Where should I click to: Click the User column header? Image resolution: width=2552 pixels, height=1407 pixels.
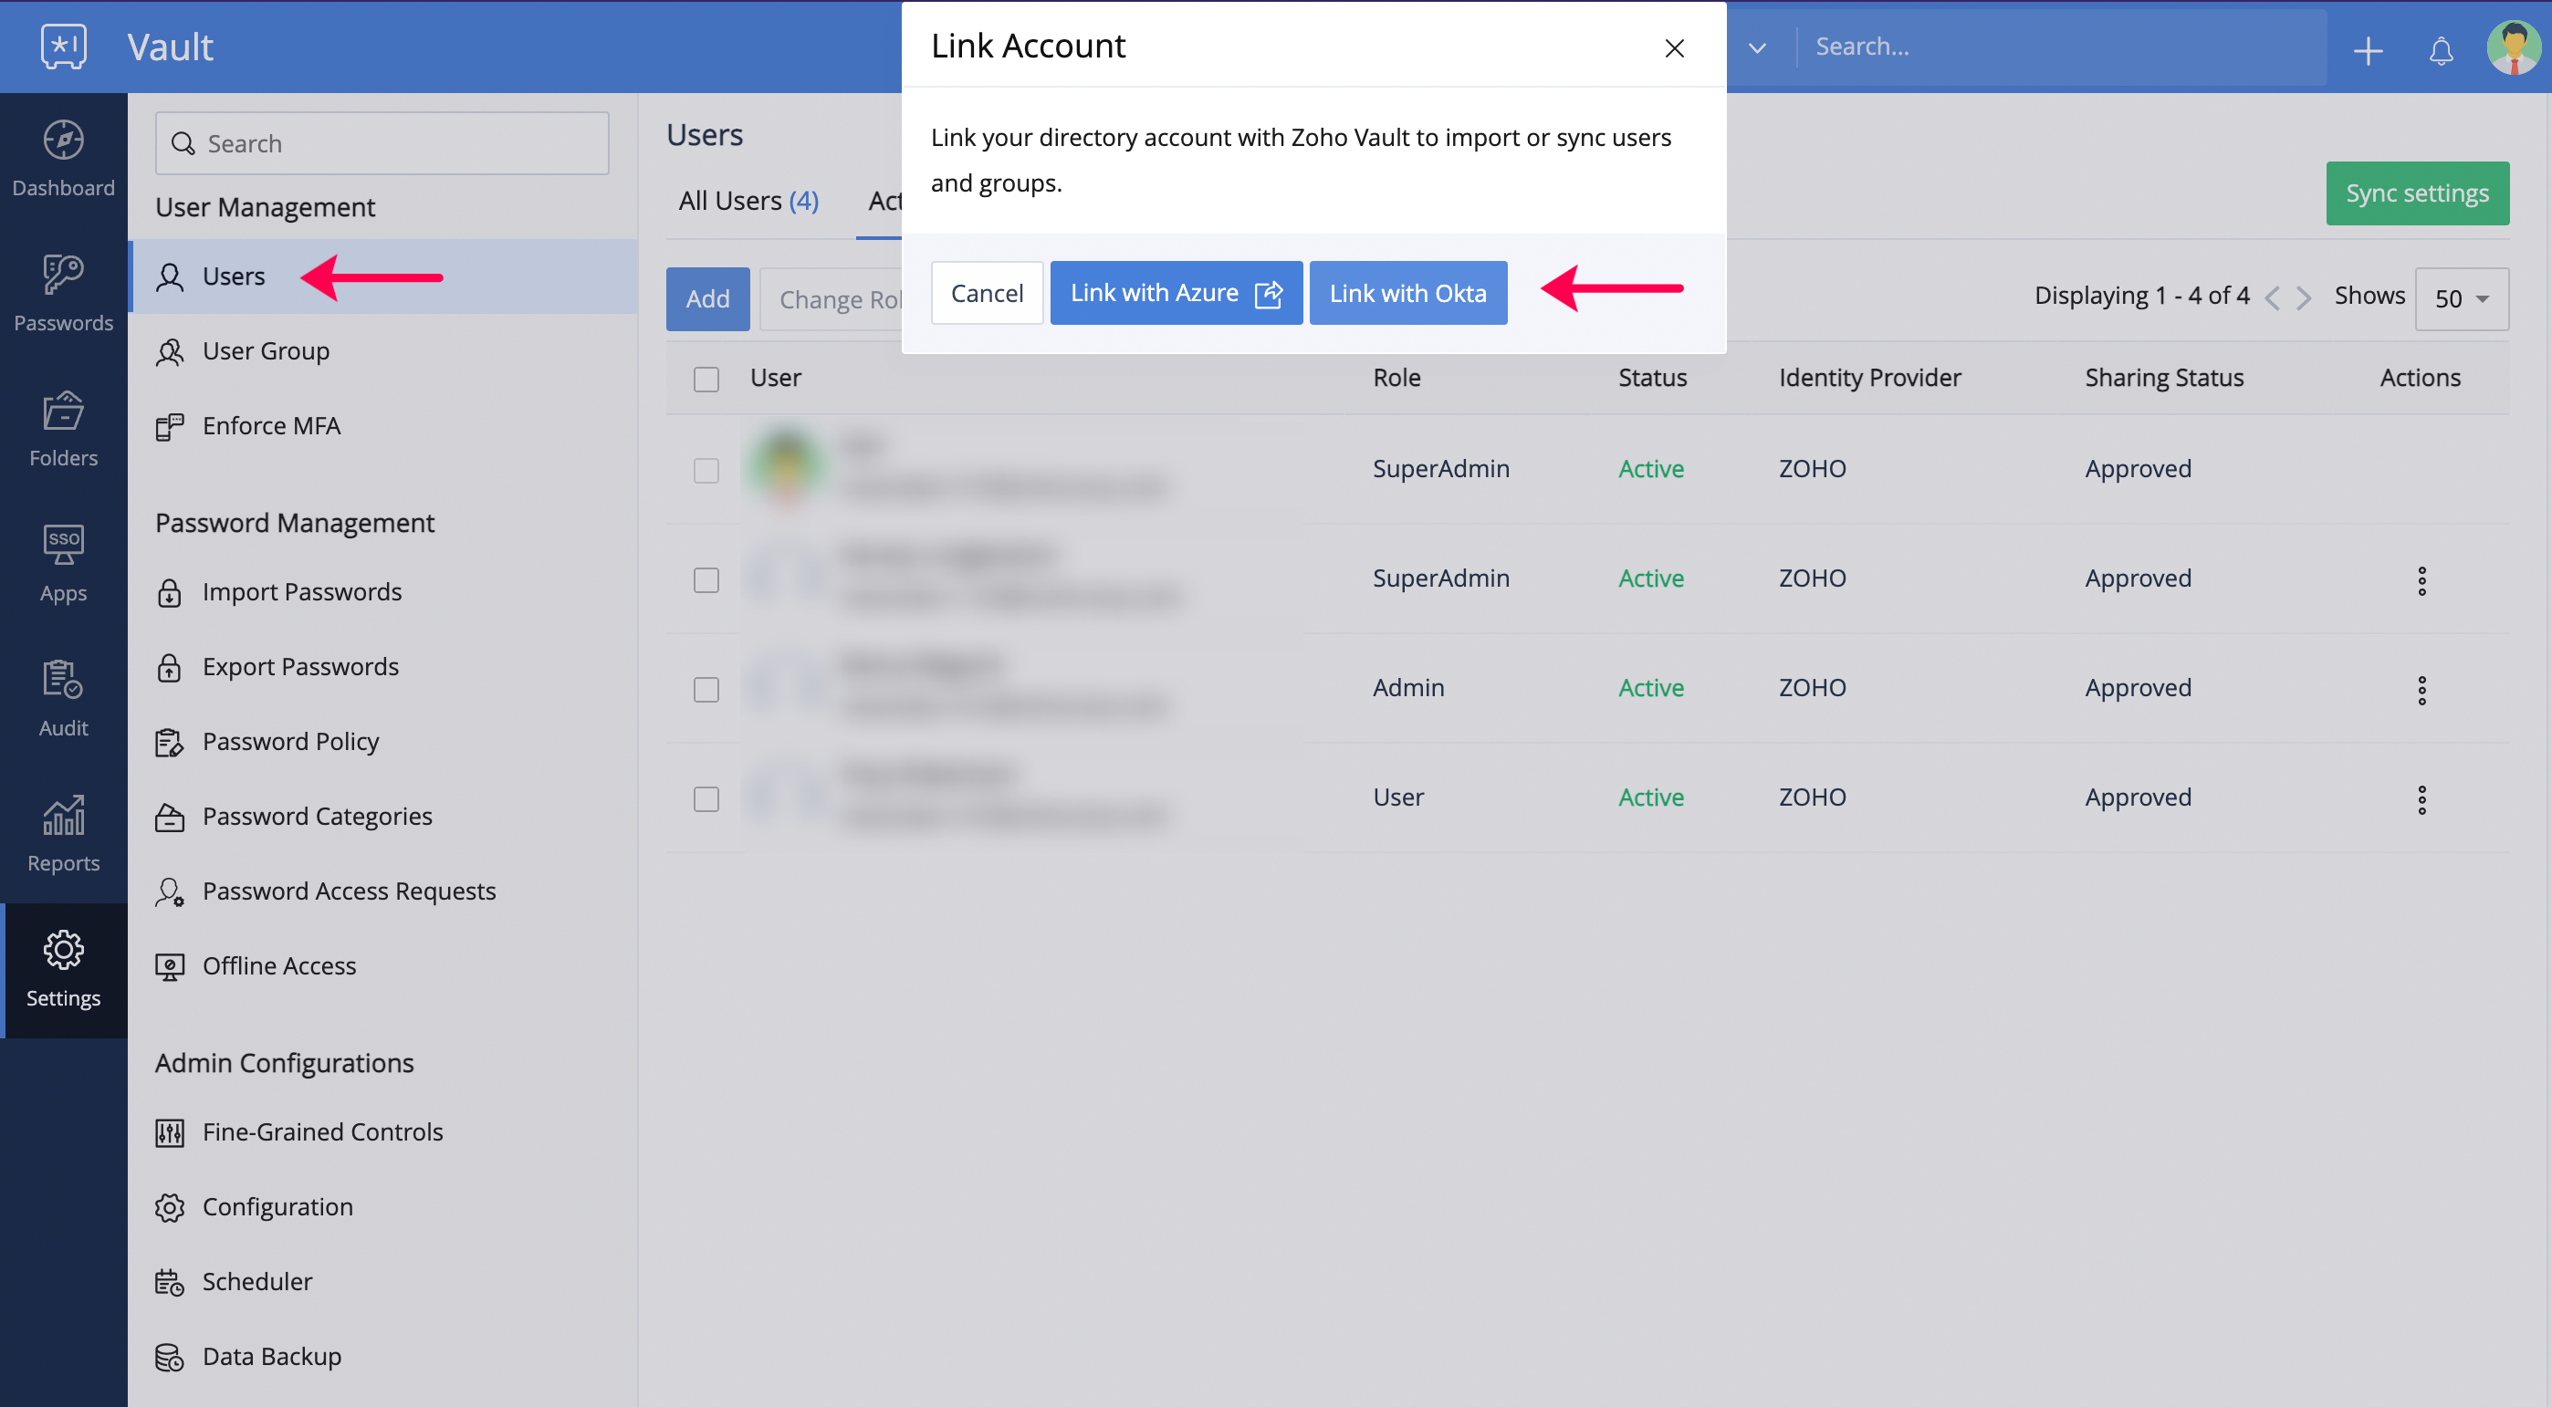(776, 377)
